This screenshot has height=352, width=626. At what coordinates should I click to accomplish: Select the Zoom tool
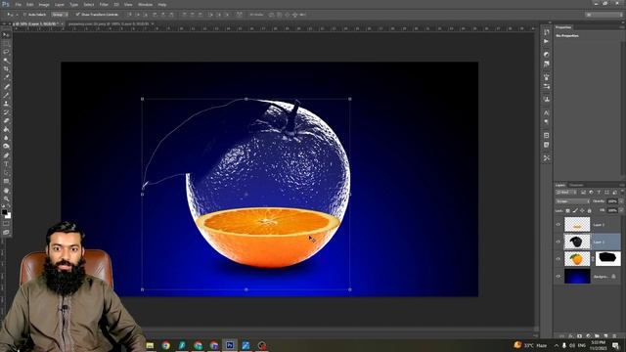point(6,198)
